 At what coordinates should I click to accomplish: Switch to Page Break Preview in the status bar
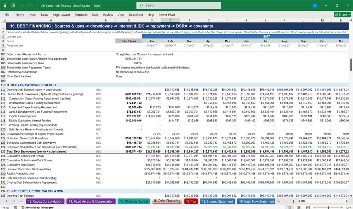(308, 207)
